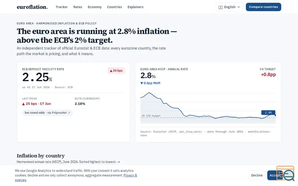Click the Polymarket external arrow icon
This screenshot has height=186, width=298.
pos(69,113)
